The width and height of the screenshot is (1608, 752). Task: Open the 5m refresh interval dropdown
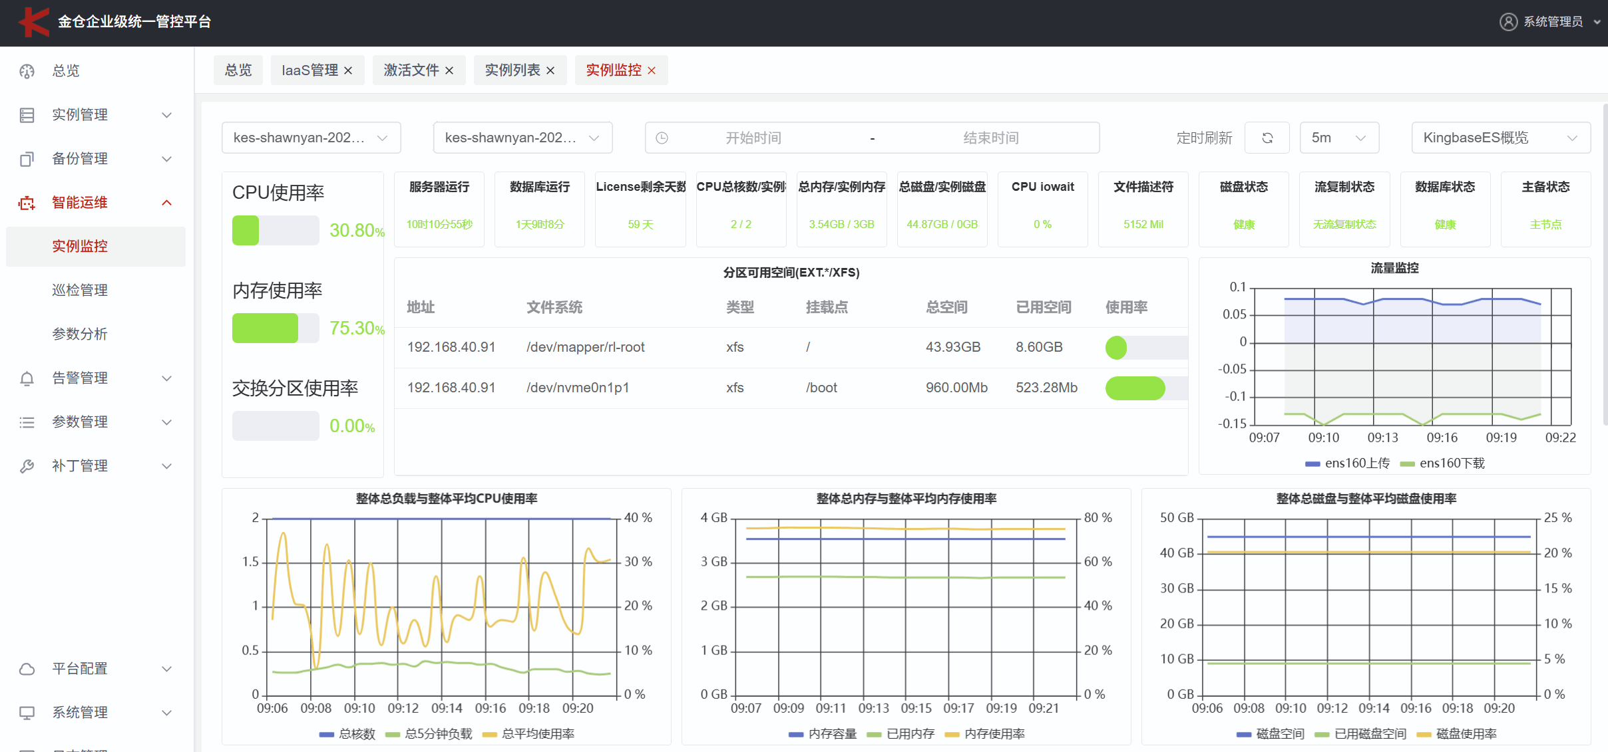point(1338,138)
